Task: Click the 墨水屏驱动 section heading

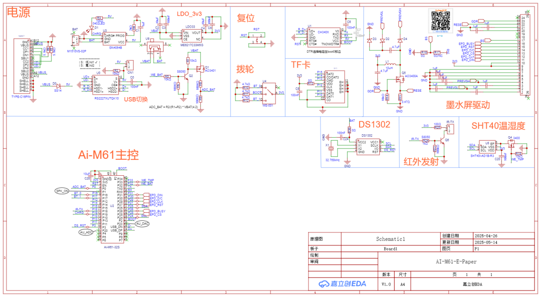Action: 467,105
